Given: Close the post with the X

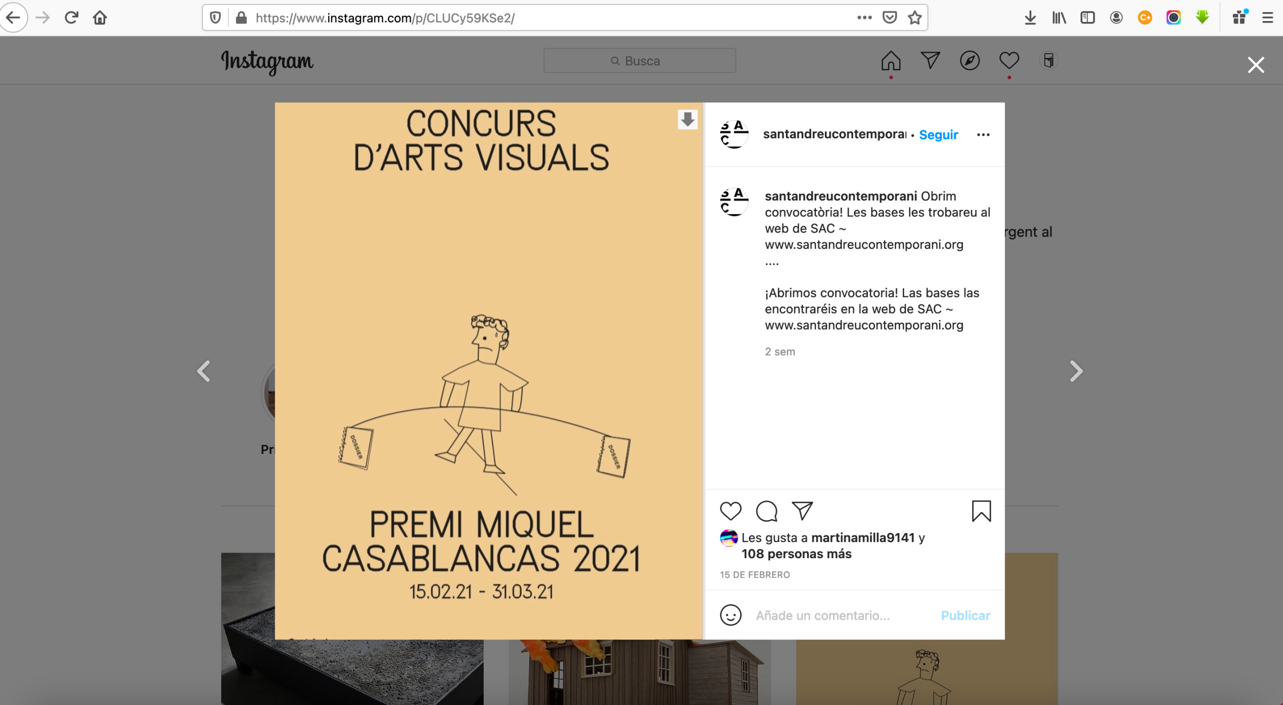Looking at the screenshot, I should coord(1255,64).
